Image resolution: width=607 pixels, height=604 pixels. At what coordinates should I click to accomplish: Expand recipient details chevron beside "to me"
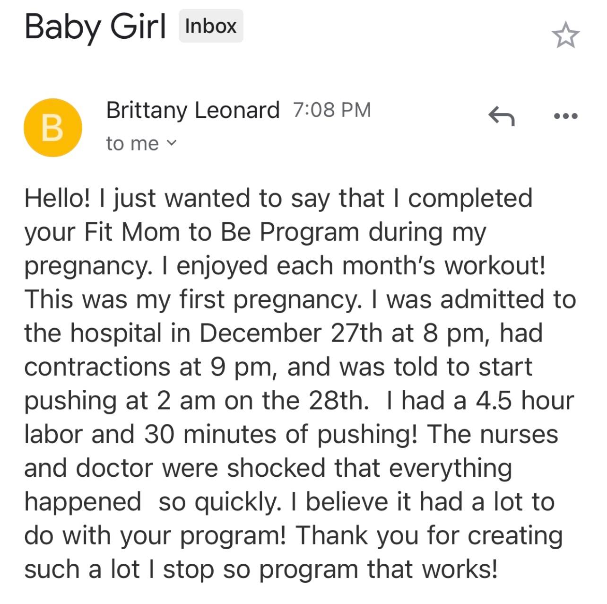172,143
